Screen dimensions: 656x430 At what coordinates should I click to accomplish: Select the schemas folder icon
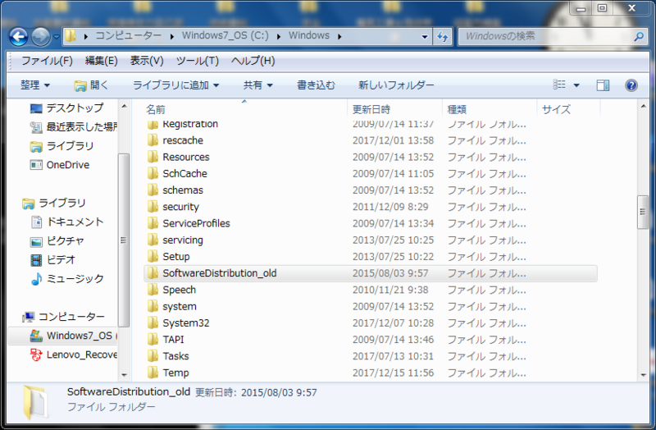[x=153, y=190]
